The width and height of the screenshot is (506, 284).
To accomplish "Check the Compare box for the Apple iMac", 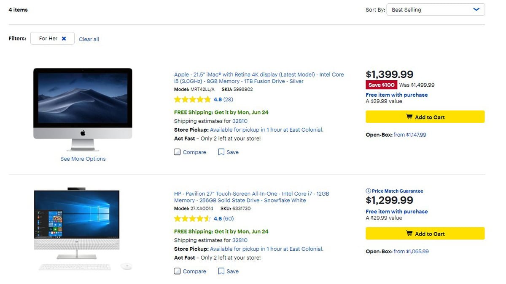I will click(178, 152).
